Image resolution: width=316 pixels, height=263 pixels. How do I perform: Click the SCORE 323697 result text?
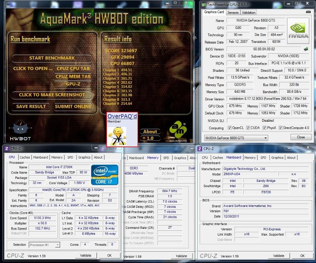[121, 51]
